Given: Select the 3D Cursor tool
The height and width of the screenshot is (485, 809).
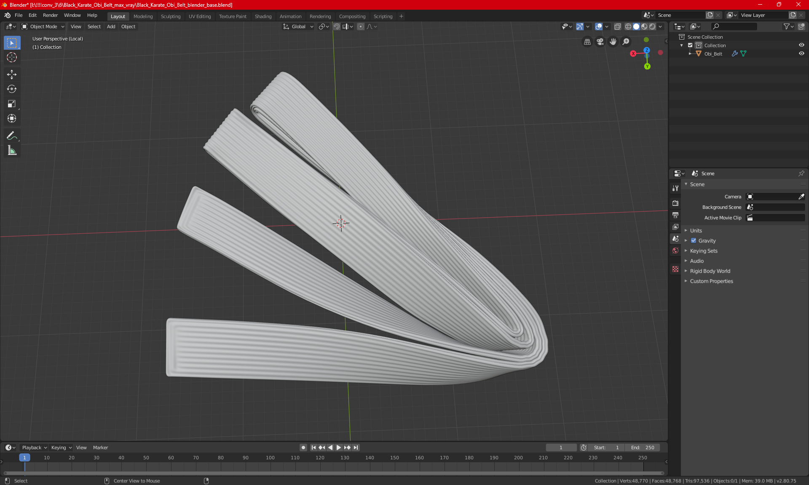Looking at the screenshot, I should click(12, 57).
